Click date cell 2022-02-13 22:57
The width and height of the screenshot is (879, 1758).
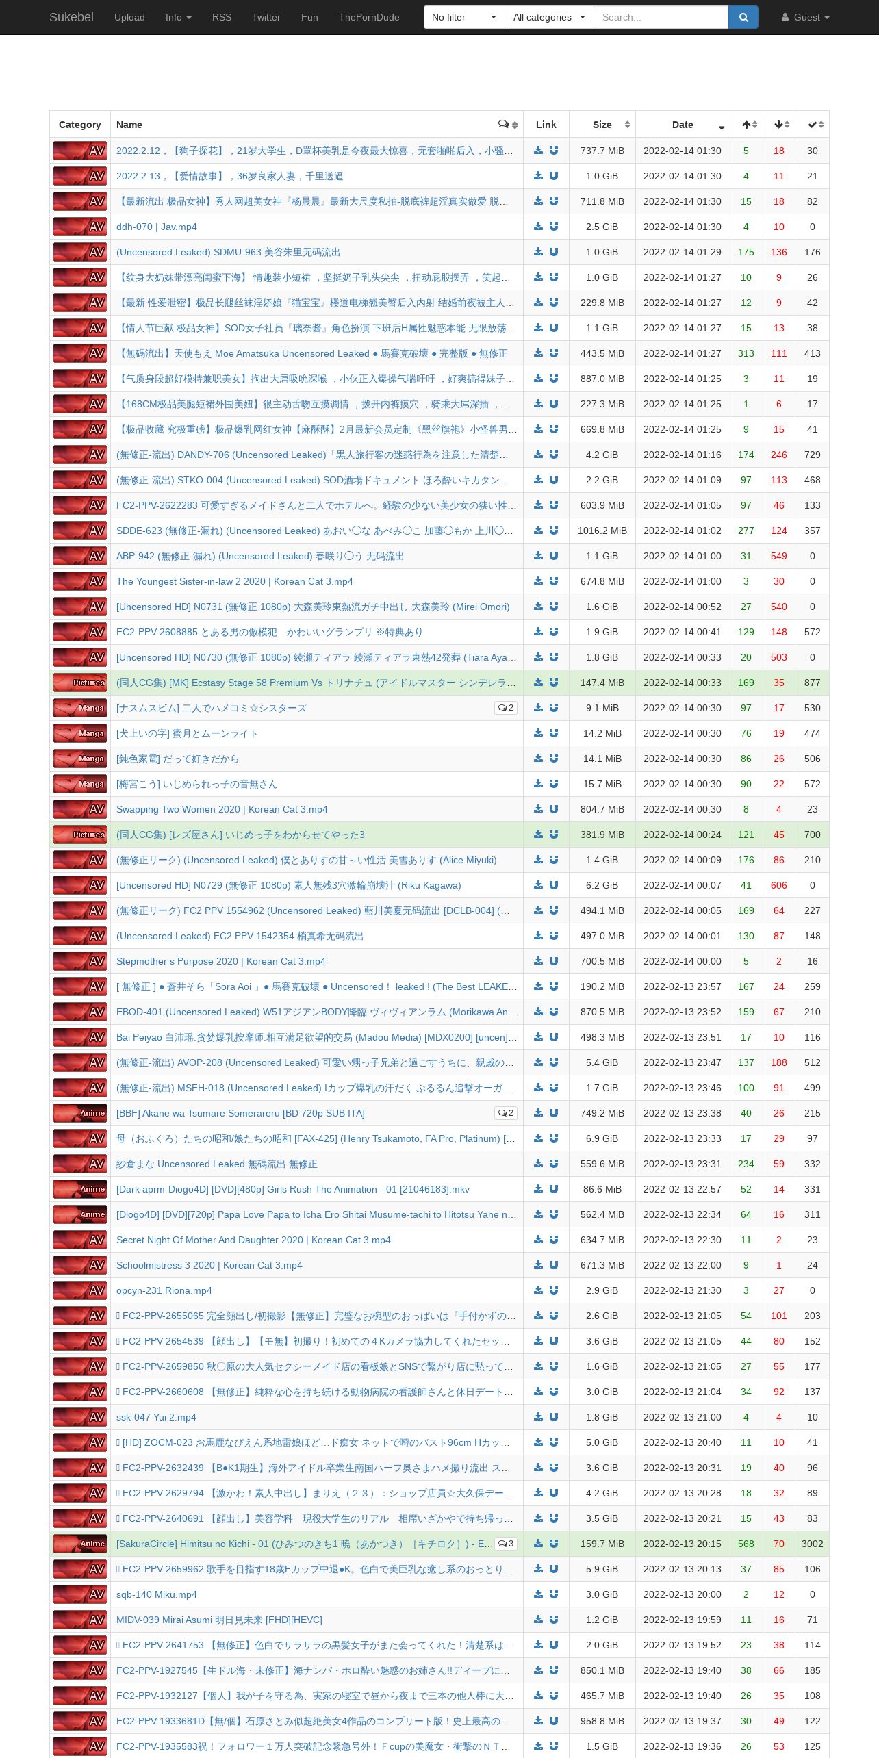pyautogui.click(x=683, y=1189)
